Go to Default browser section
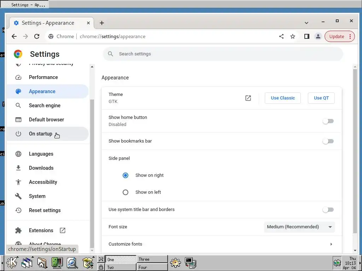 (x=48, y=120)
